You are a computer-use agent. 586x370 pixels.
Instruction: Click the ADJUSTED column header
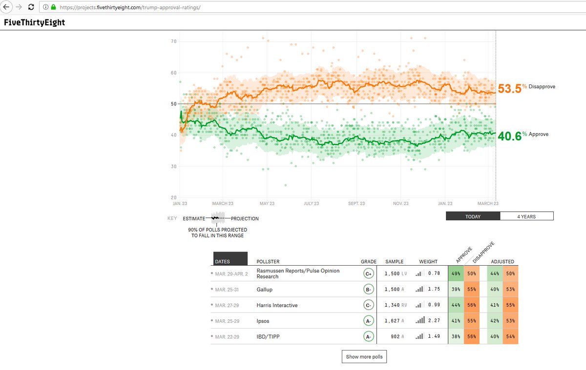pos(502,262)
